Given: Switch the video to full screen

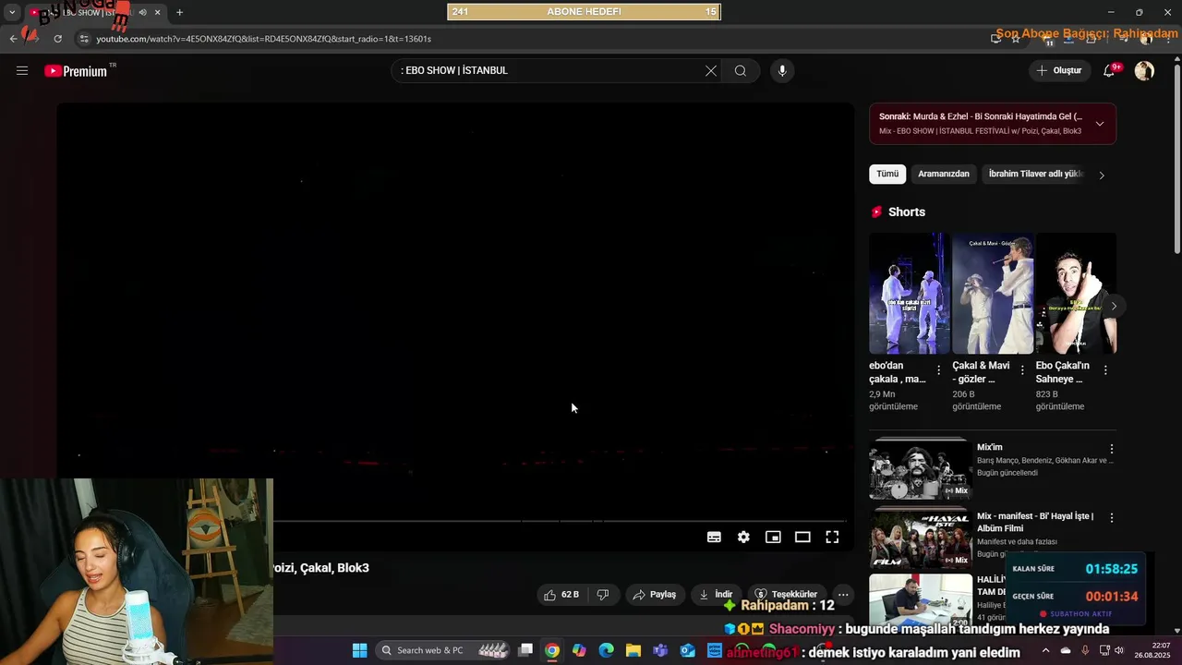Looking at the screenshot, I should [x=832, y=537].
